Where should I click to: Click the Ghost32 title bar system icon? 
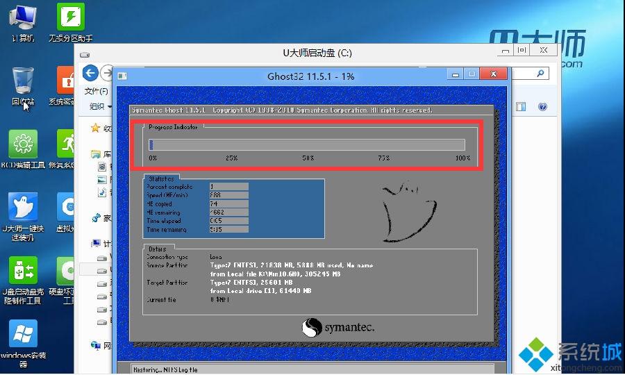pos(122,76)
